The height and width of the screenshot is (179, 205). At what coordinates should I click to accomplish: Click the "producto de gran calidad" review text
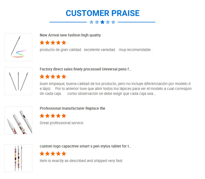[x=96, y=50]
